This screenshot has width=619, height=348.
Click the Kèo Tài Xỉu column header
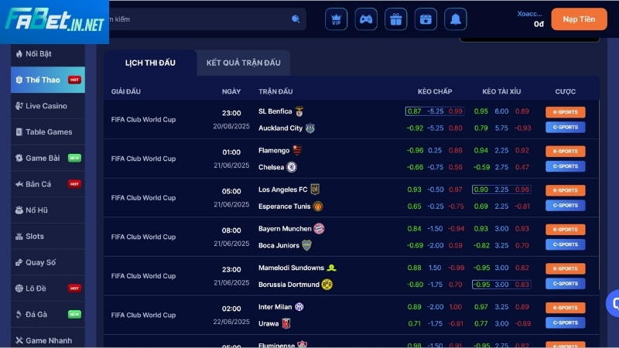(x=501, y=91)
